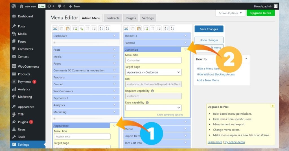Cut the selected menu in left toolbar

tap(55, 28)
